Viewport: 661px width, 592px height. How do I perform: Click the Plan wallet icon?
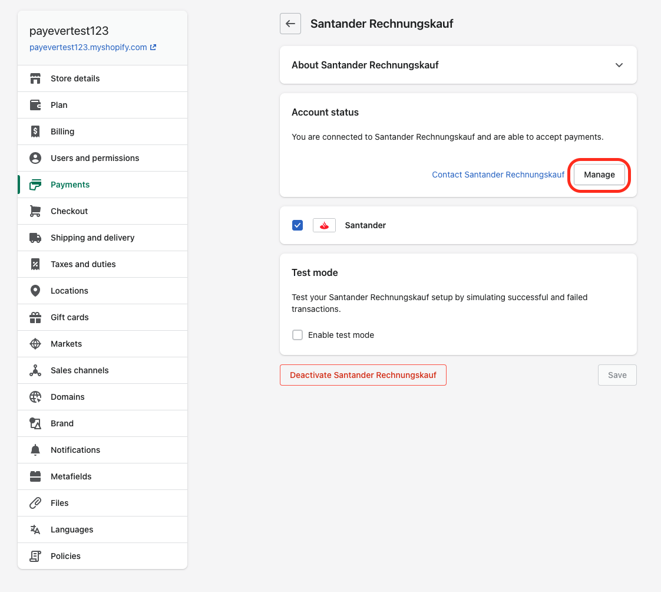35,105
